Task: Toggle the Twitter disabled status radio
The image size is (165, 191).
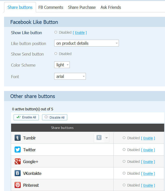Action: point(124,150)
